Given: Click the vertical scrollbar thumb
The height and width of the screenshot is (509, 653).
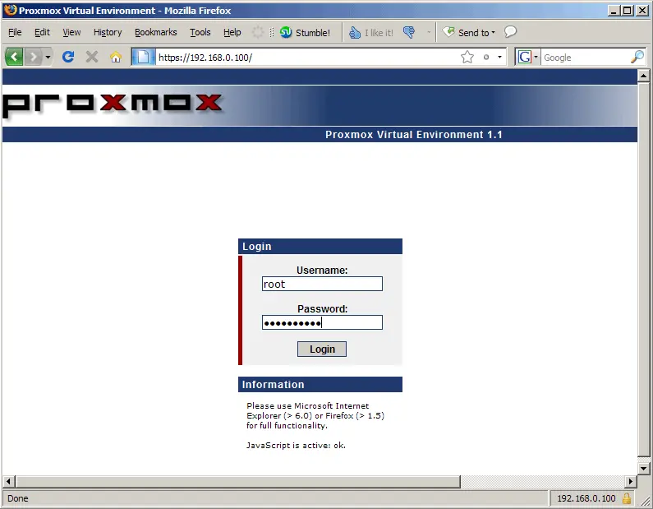Looking at the screenshot, I should [643, 270].
